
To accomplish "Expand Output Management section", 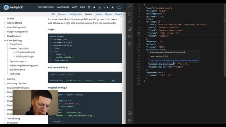I will 5,32.
